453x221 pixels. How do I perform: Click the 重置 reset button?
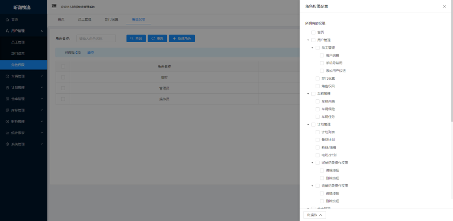[157, 39]
